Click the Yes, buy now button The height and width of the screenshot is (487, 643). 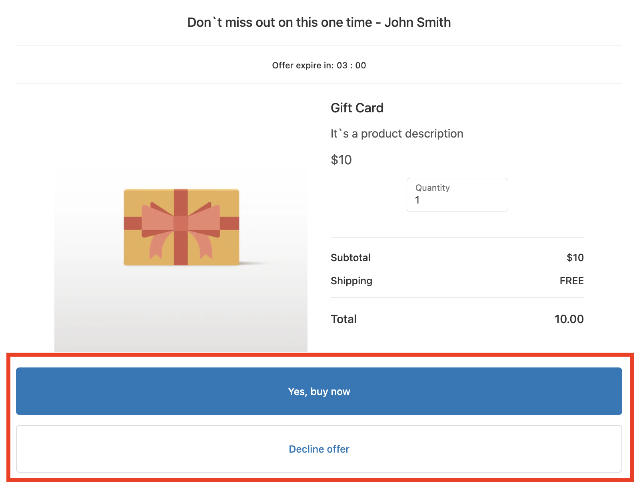[319, 391]
